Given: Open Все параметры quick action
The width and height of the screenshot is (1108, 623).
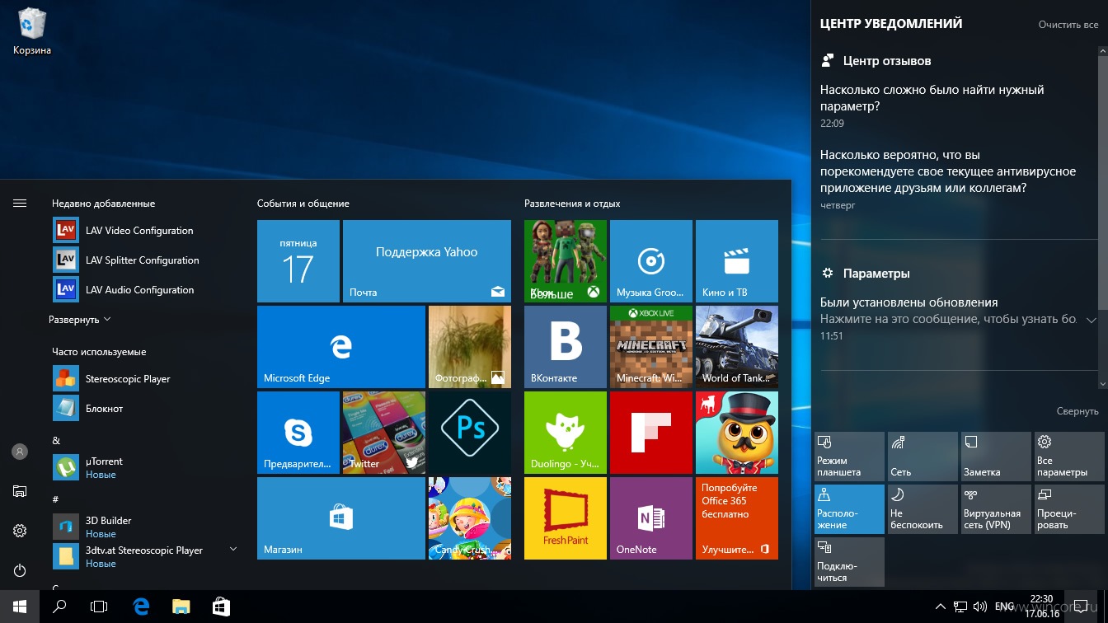Looking at the screenshot, I should (1069, 457).
